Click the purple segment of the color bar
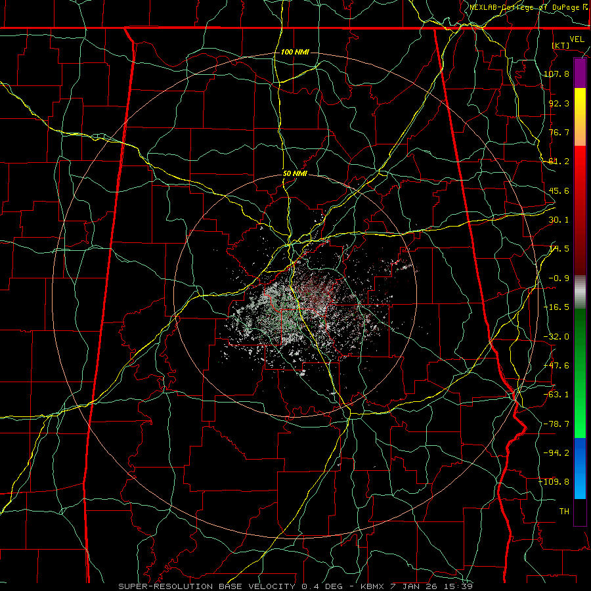This screenshot has width=591, height=591. click(580, 74)
